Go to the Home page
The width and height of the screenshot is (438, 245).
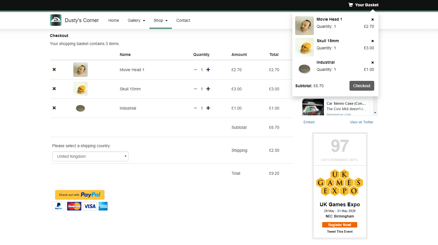click(x=114, y=20)
